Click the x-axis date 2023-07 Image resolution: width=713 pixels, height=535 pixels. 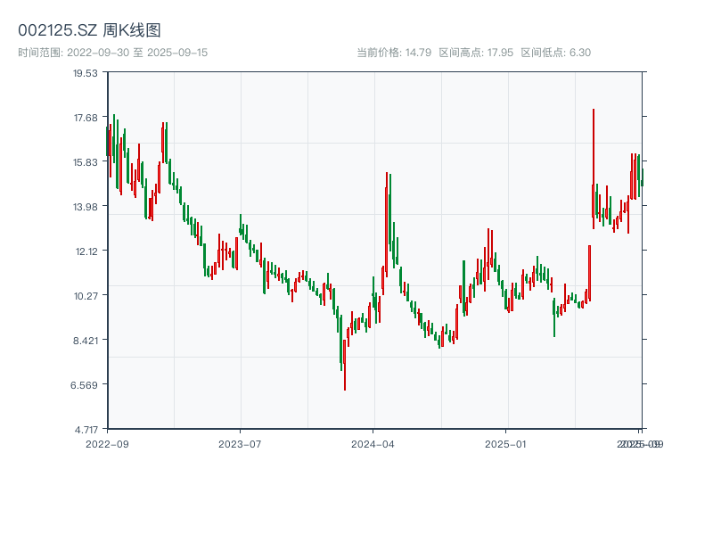[240, 444]
